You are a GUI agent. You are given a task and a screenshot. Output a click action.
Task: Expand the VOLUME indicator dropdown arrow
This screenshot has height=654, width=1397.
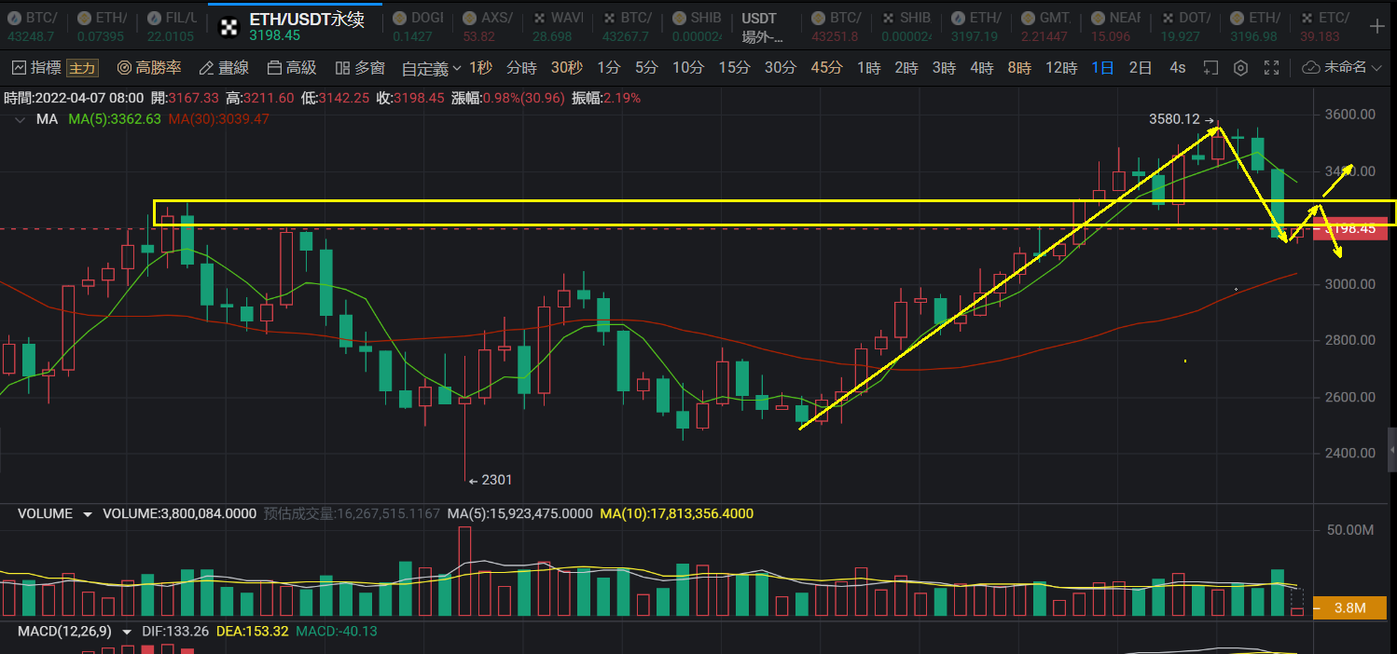[x=88, y=514]
